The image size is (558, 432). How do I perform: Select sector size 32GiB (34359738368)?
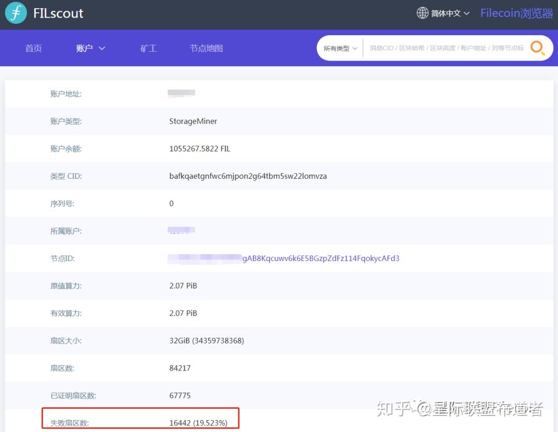click(207, 341)
